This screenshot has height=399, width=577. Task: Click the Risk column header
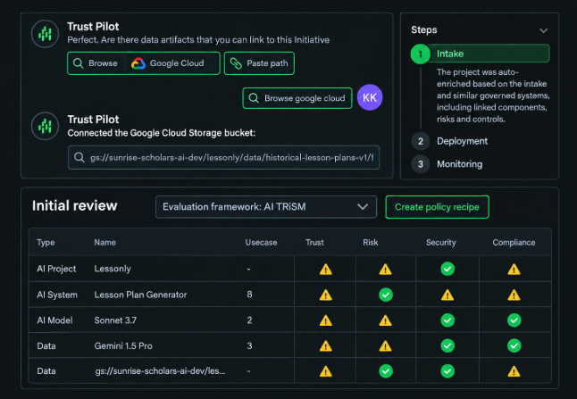370,242
